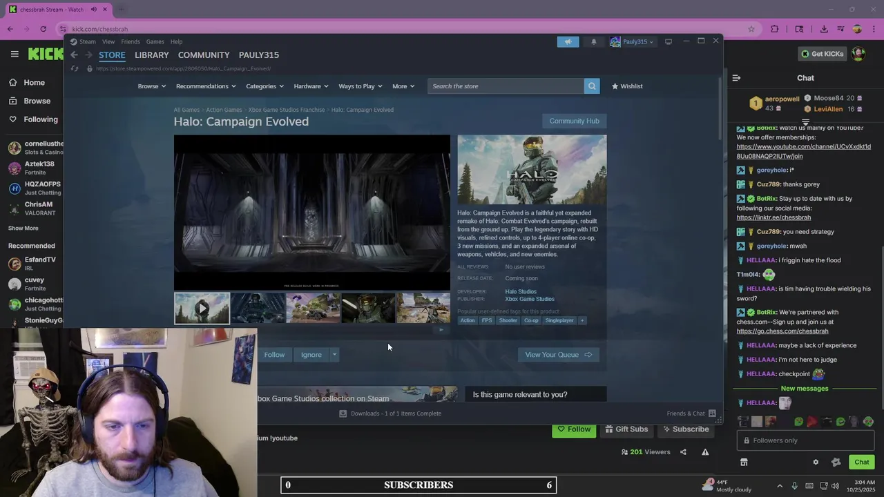Switch to the LIBRARY tab
884x497 pixels.
(152, 55)
